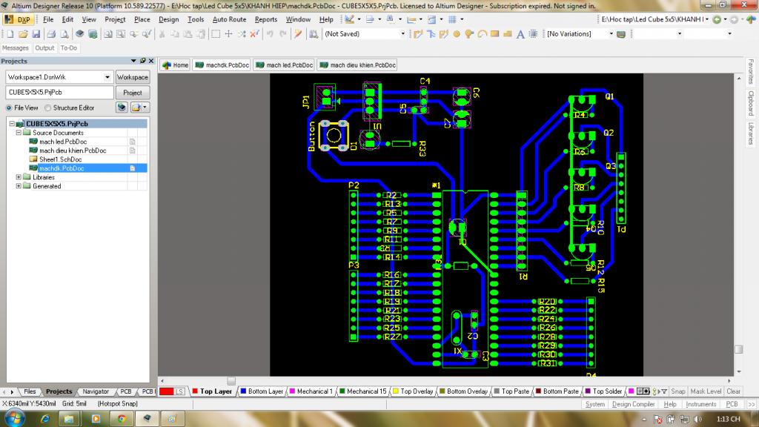Click the red current layer color swatch
The image size is (759, 427).
point(167,391)
